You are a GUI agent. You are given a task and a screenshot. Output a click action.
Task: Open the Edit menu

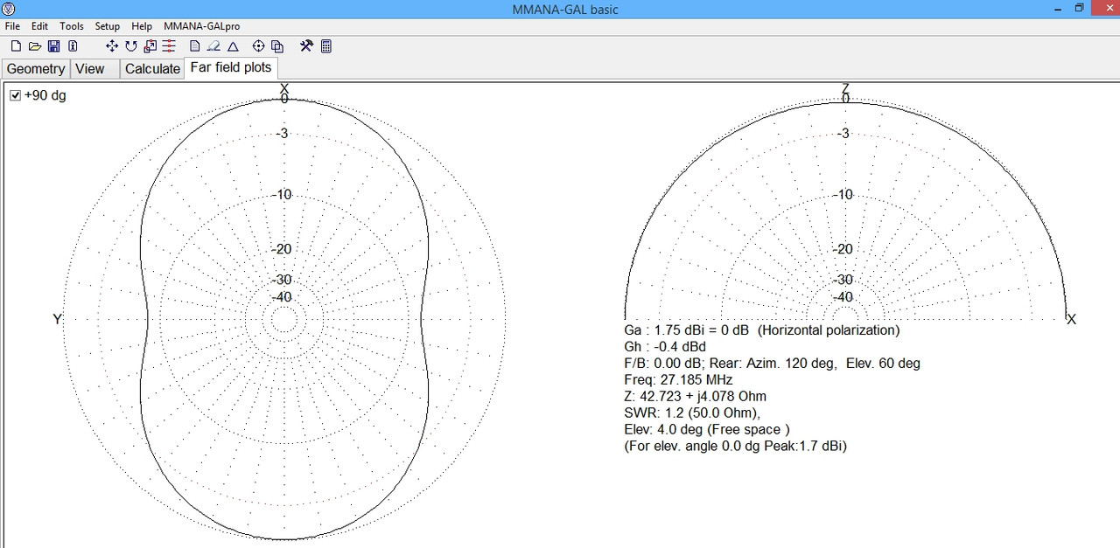(39, 26)
